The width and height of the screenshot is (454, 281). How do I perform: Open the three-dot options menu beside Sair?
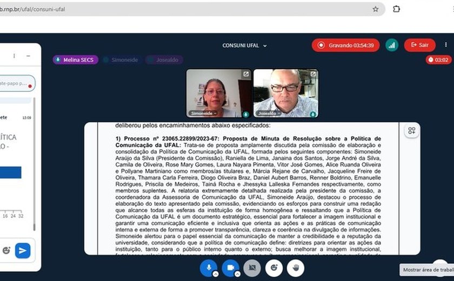tap(446, 44)
